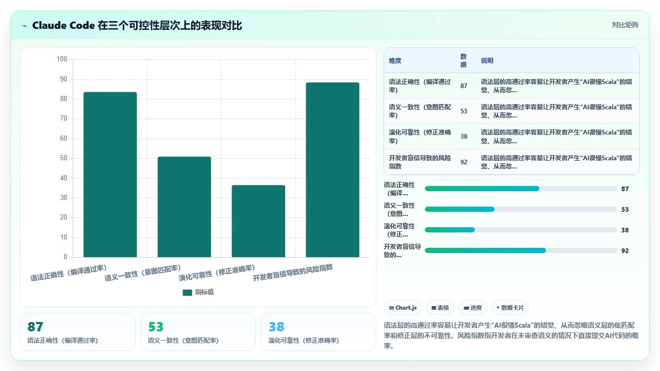Click the 开发者盲信导致的 progress bar
The image size is (660, 371).
pos(521,250)
